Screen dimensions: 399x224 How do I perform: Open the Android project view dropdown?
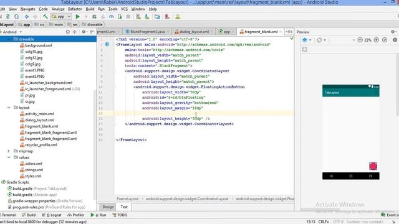click(x=12, y=32)
